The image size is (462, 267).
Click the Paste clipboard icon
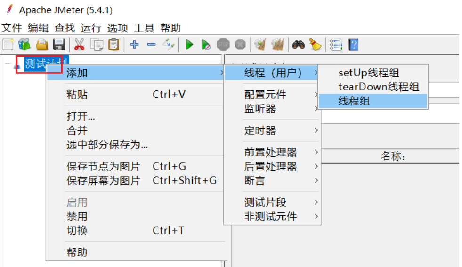click(113, 45)
